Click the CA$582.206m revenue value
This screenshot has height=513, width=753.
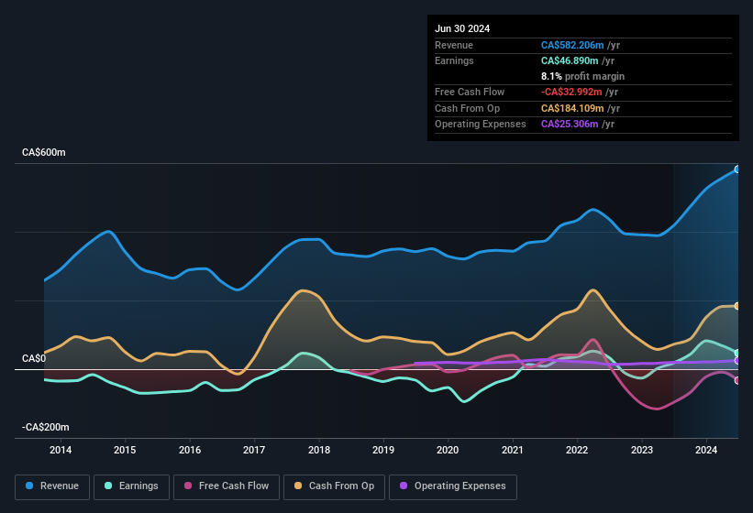pos(572,45)
